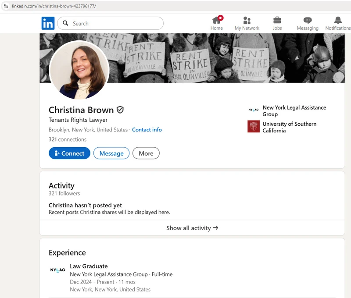
Task: Open the profile photo thumbnail
Action: pos(79,70)
